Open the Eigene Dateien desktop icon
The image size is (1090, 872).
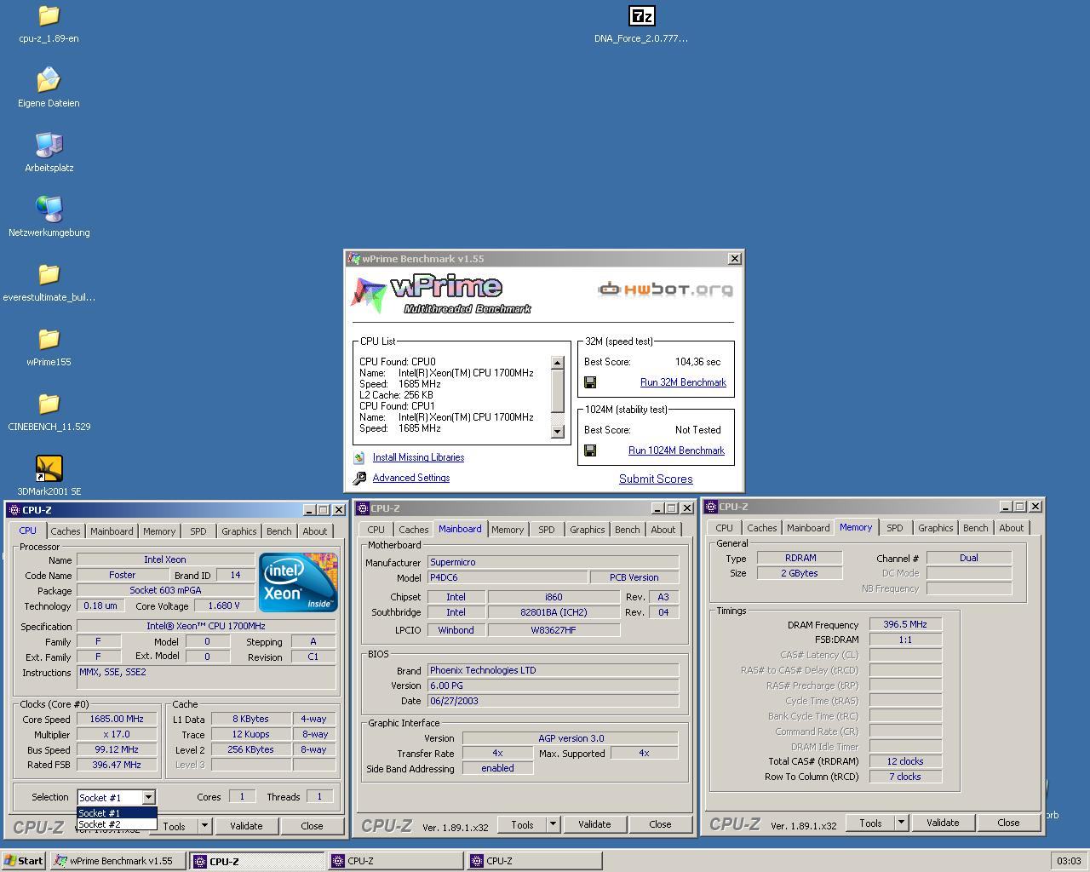[49, 81]
